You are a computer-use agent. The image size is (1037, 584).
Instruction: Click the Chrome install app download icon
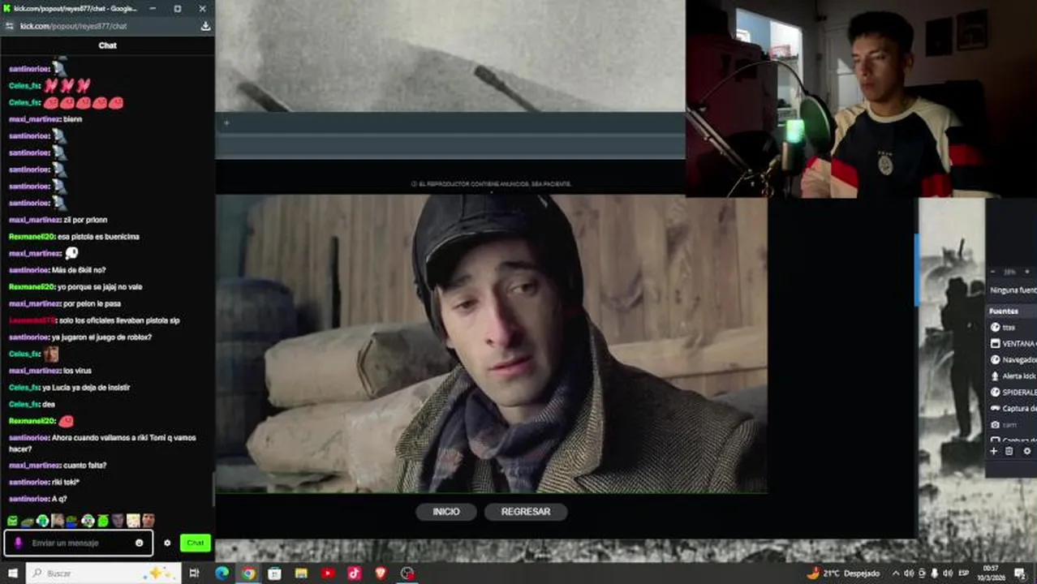click(x=205, y=26)
